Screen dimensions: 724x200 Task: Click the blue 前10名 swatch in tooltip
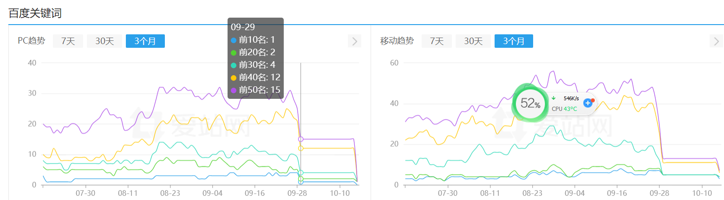point(234,40)
